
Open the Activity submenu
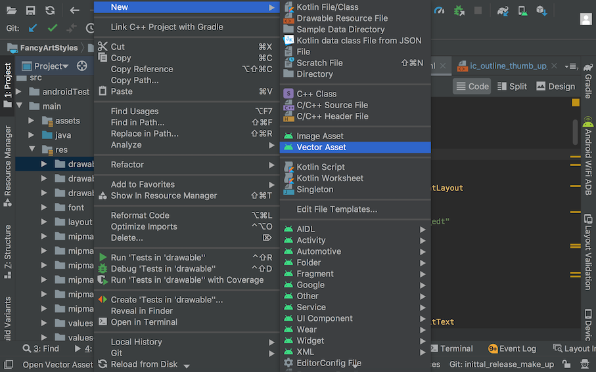point(355,240)
